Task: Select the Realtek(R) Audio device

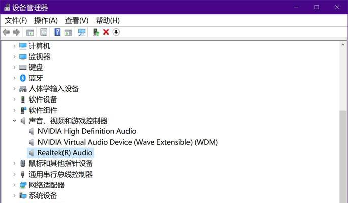Action: tap(65, 153)
